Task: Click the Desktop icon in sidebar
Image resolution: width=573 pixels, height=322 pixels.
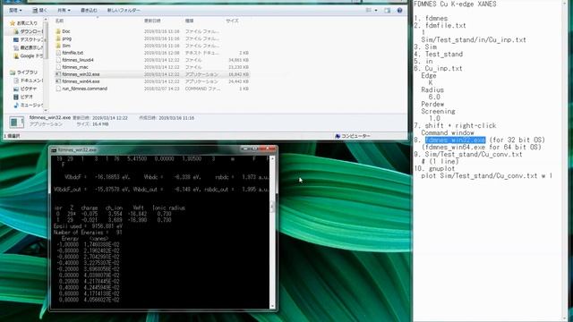Action: [x=16, y=39]
